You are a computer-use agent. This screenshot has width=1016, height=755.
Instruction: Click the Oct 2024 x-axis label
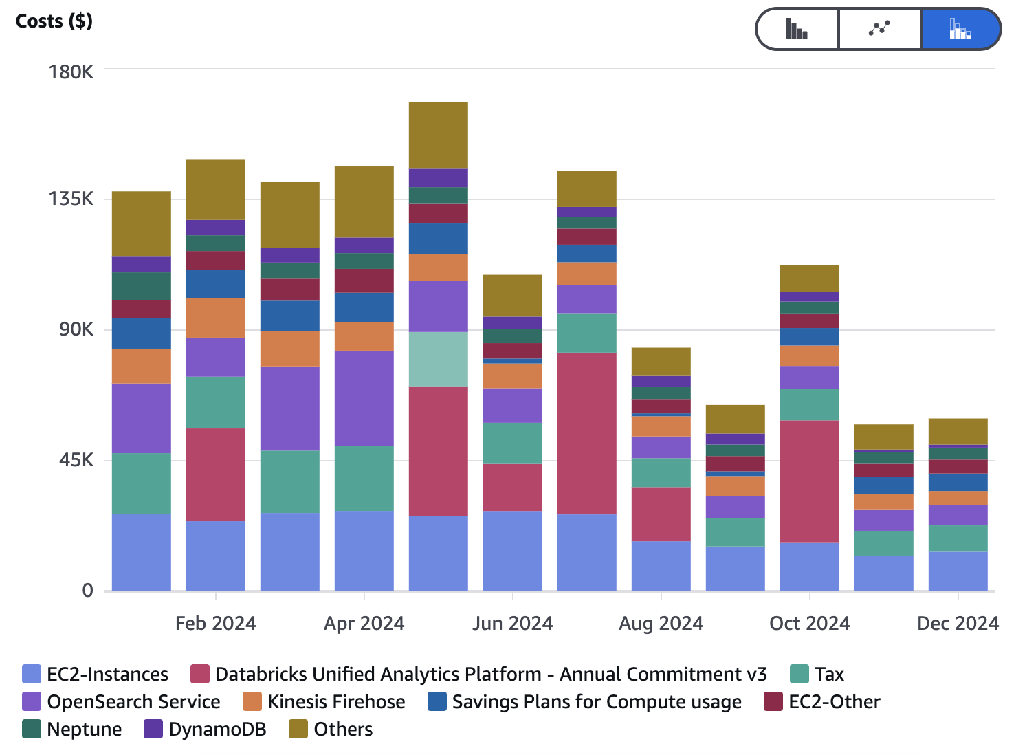810,624
